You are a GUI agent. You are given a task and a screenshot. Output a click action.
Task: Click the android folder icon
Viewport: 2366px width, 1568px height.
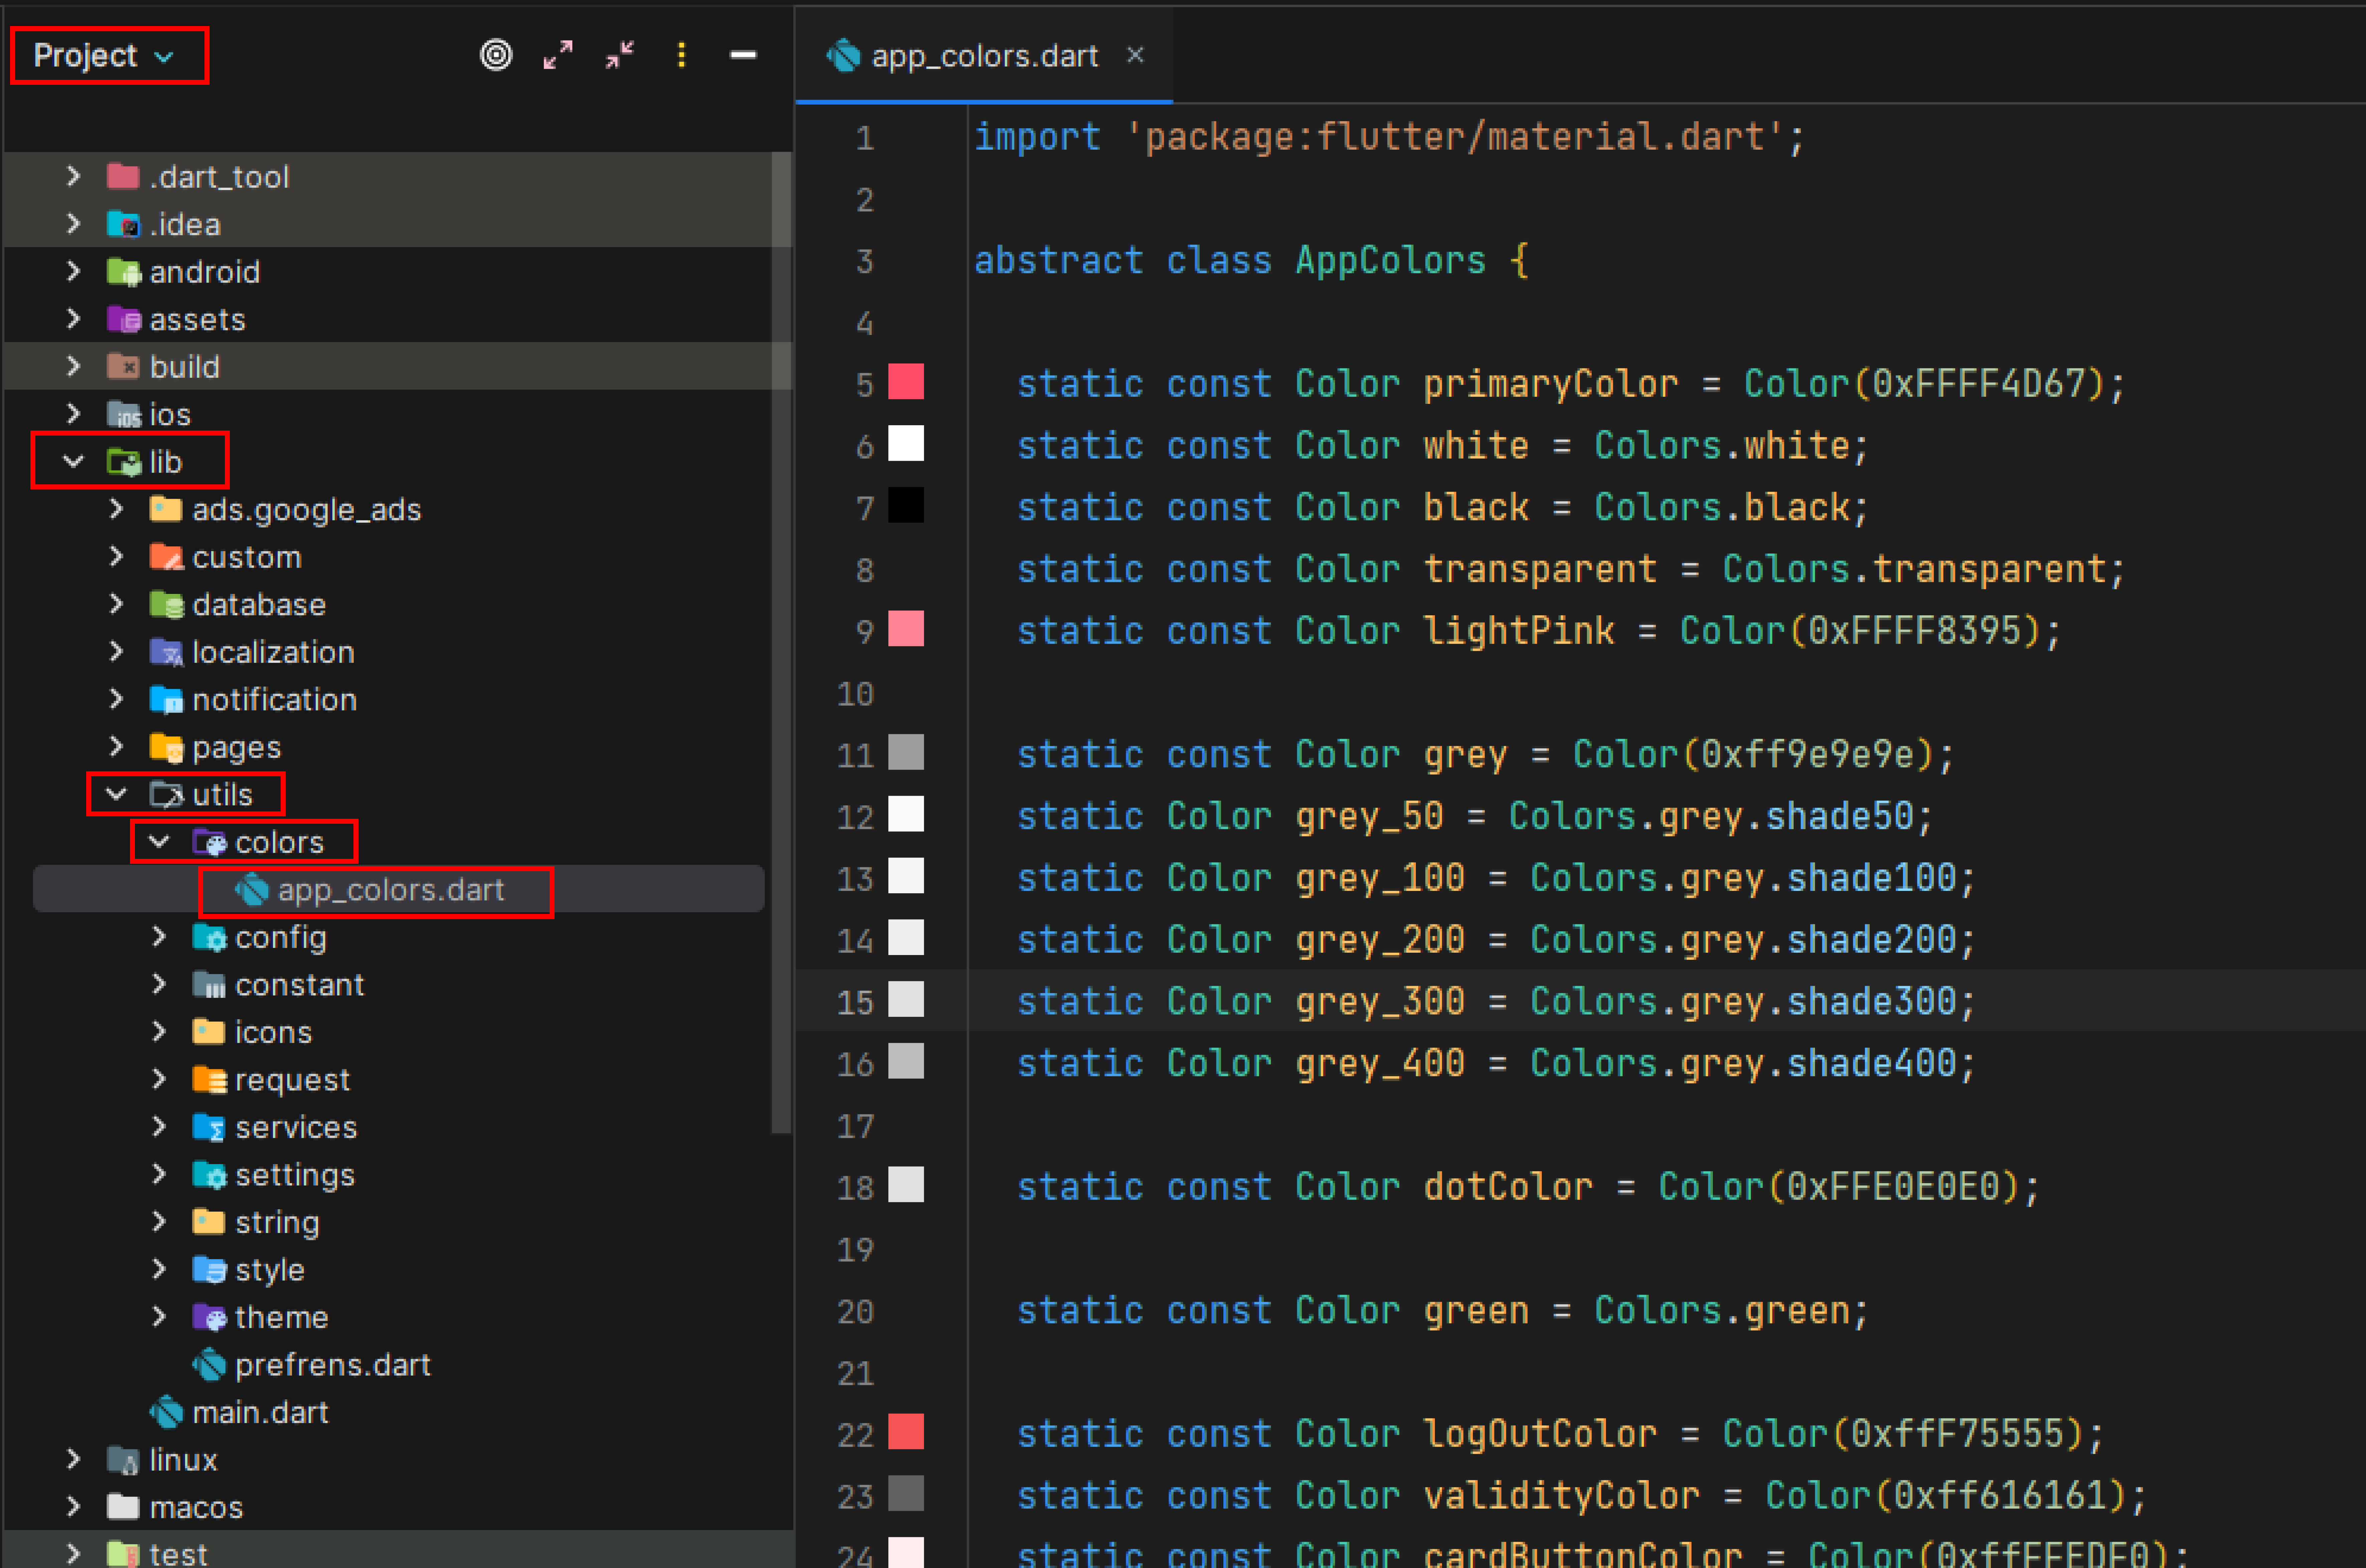(x=124, y=272)
